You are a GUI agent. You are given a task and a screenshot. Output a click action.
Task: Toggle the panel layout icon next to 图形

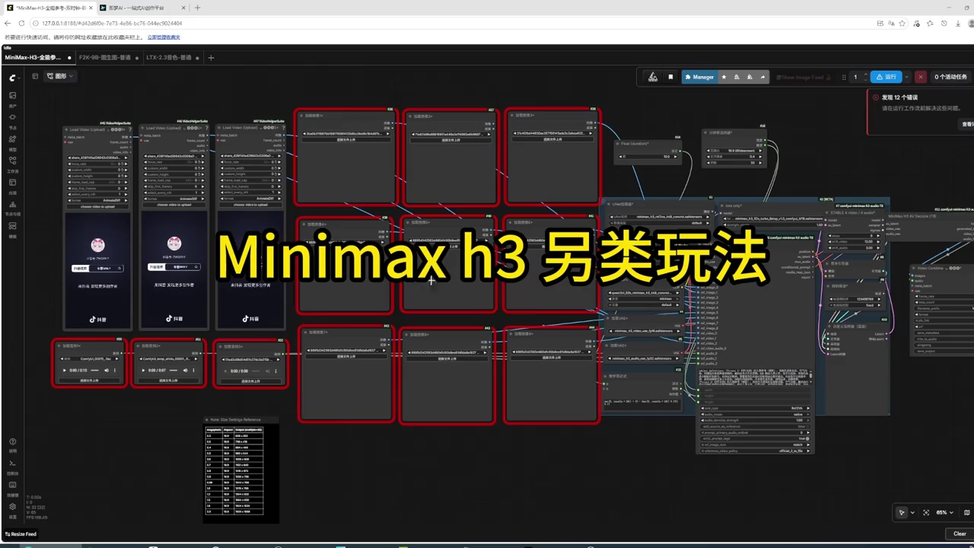(35, 76)
